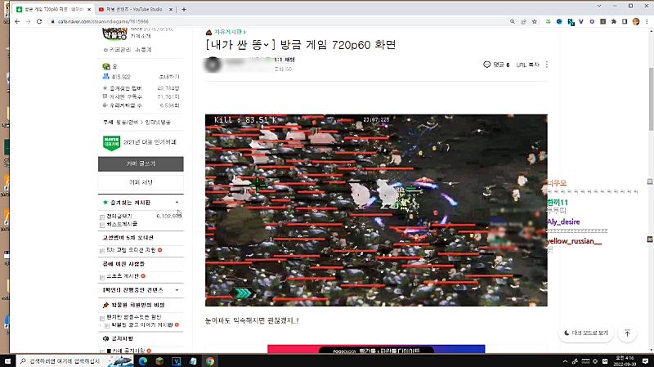Screen dimensions: 654x367
Task: Open the 5차 고멤 오디션 지원 board
Action: click(x=131, y=250)
